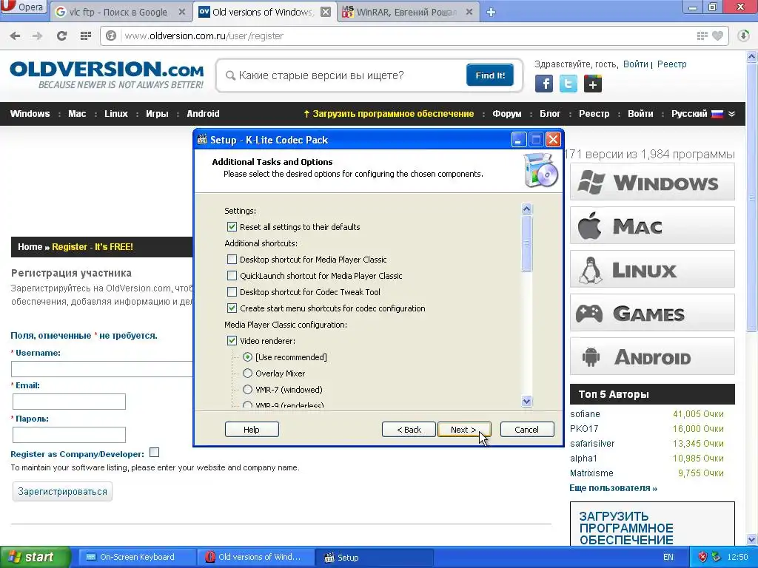Switch to the WinRAR browser tab
The height and width of the screenshot is (568, 758).
click(x=408, y=12)
